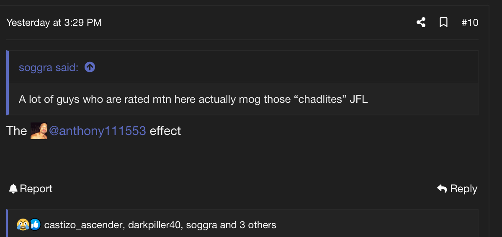Click the quoted 'rated mtn' message text

[193, 99]
